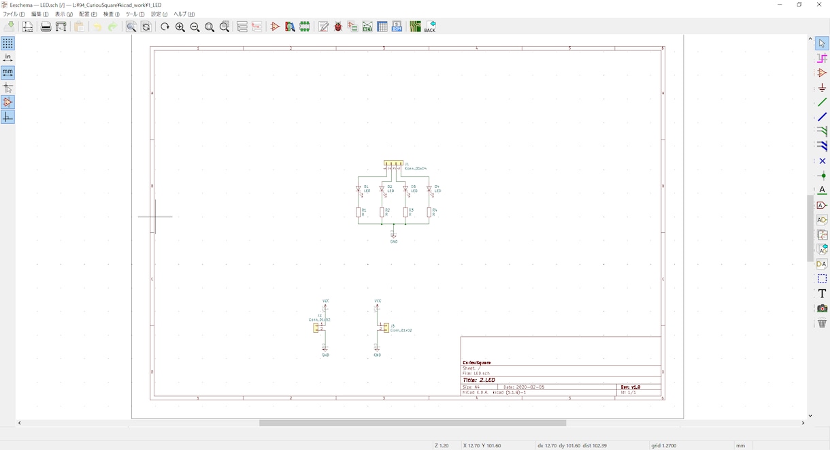Pick the no-connect flag tool
The height and width of the screenshot is (450, 830).
(822, 161)
